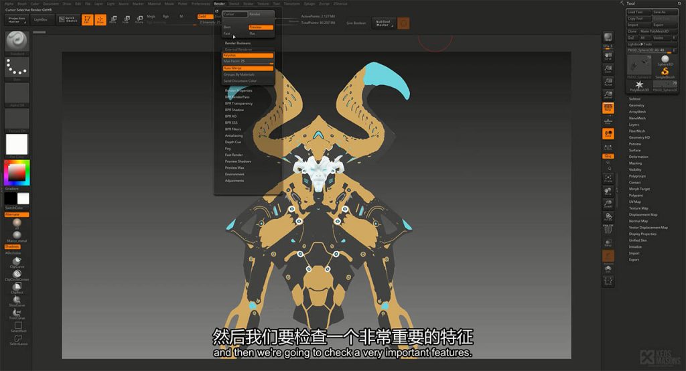
Task: Activate Edit mode button
Action: tap(88, 19)
